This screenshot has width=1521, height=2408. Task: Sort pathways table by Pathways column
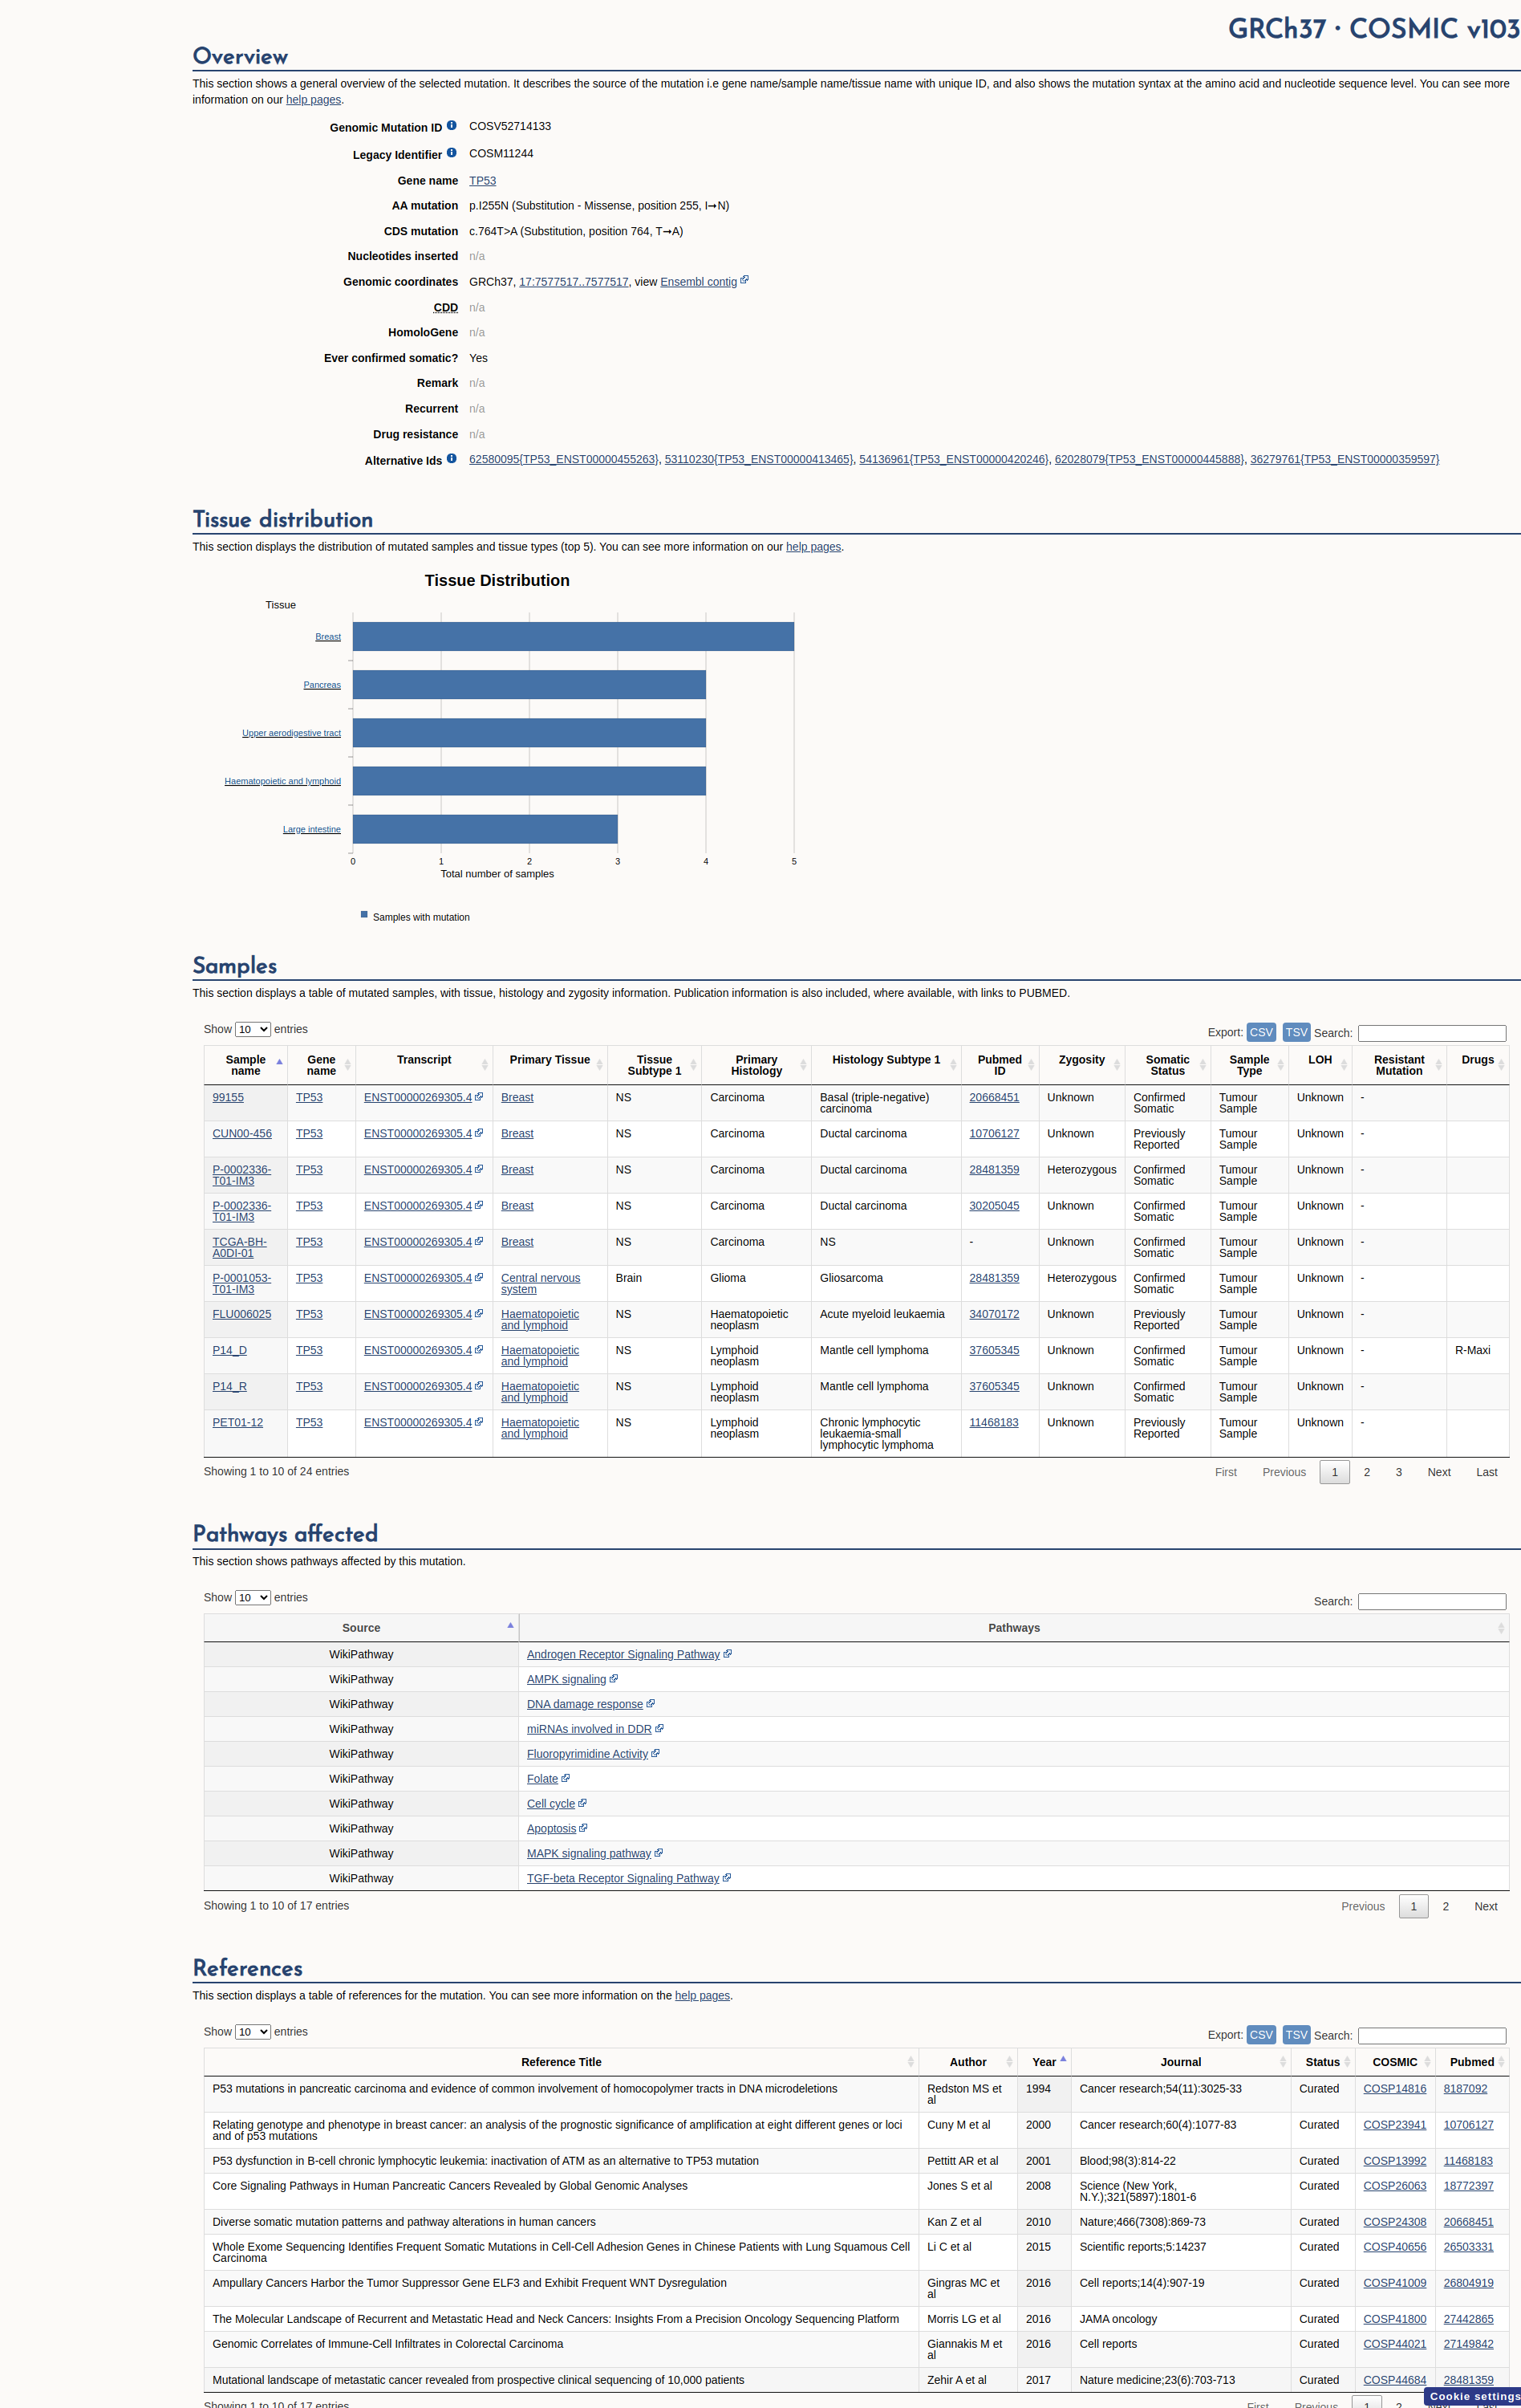point(1014,1628)
